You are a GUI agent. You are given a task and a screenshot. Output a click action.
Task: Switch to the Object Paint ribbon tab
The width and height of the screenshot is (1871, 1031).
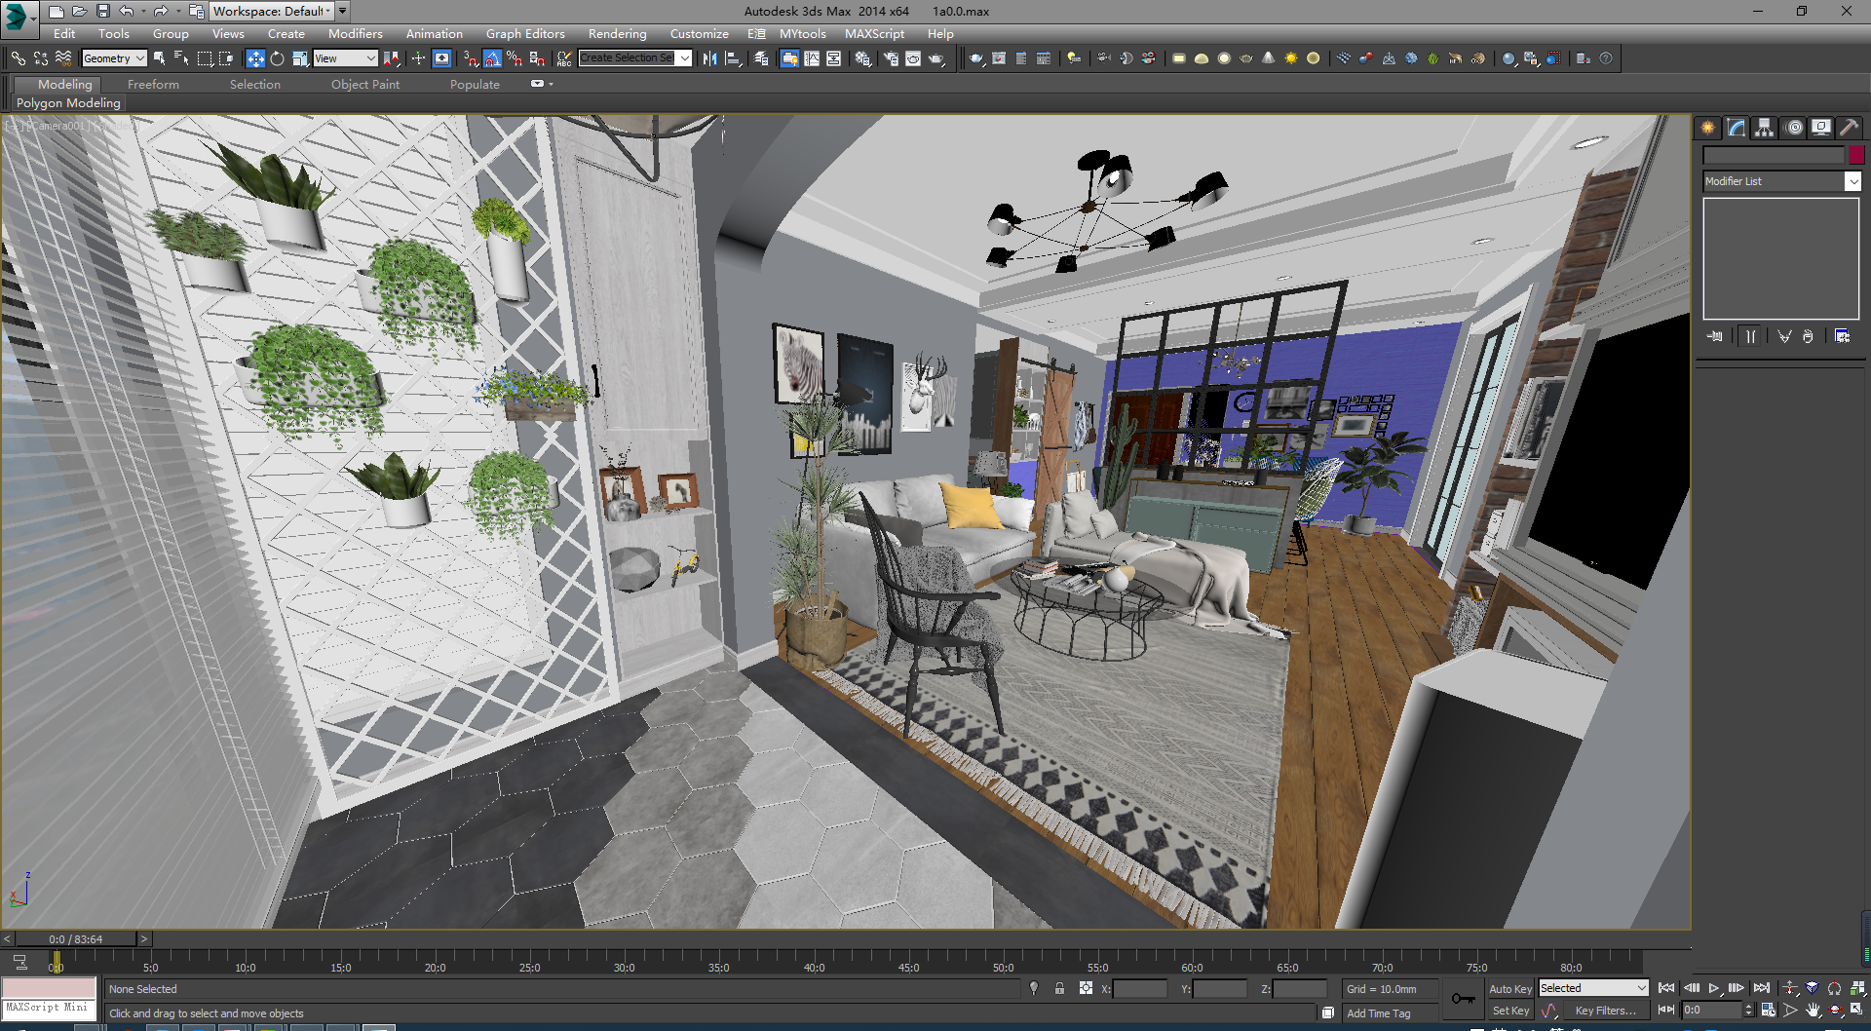(x=365, y=85)
